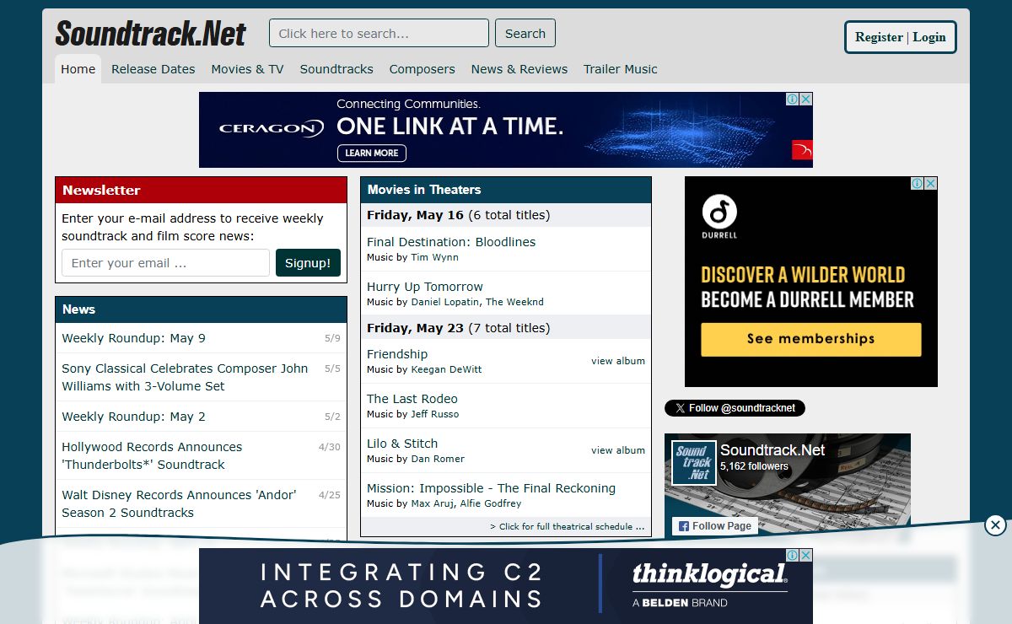The height and width of the screenshot is (624, 1012).
Task: Click the Soundtrack.Net Facebook page thumbnail logo
Action: click(694, 463)
